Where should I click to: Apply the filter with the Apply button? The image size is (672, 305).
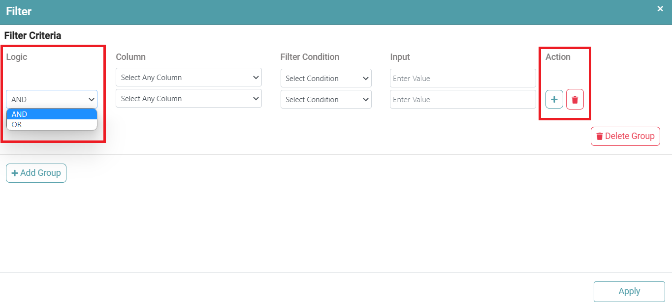(x=629, y=291)
